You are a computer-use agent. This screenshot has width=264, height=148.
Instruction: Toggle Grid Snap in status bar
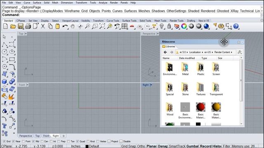(128, 146)
